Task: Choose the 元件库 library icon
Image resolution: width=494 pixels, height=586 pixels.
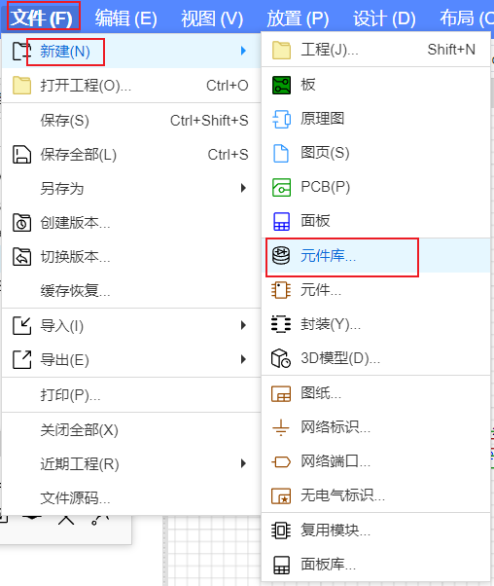Action: (281, 256)
